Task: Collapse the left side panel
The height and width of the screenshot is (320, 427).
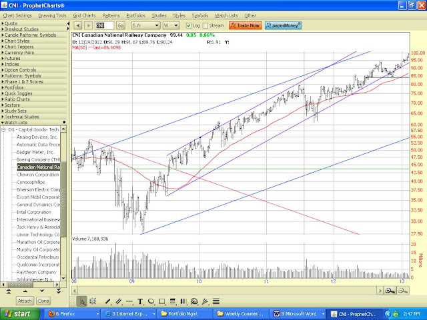Action: pos(68,24)
